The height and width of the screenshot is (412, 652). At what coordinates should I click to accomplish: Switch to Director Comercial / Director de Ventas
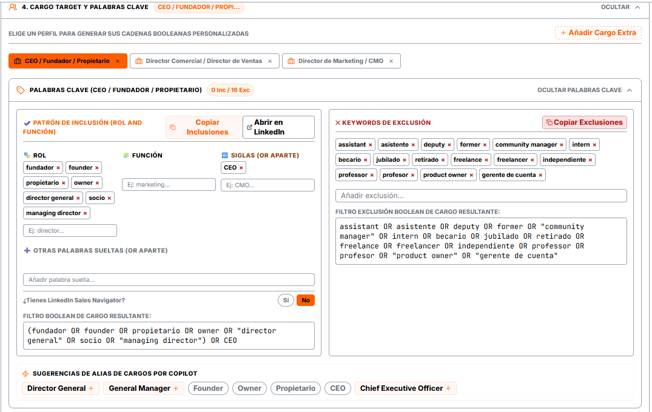tap(204, 61)
